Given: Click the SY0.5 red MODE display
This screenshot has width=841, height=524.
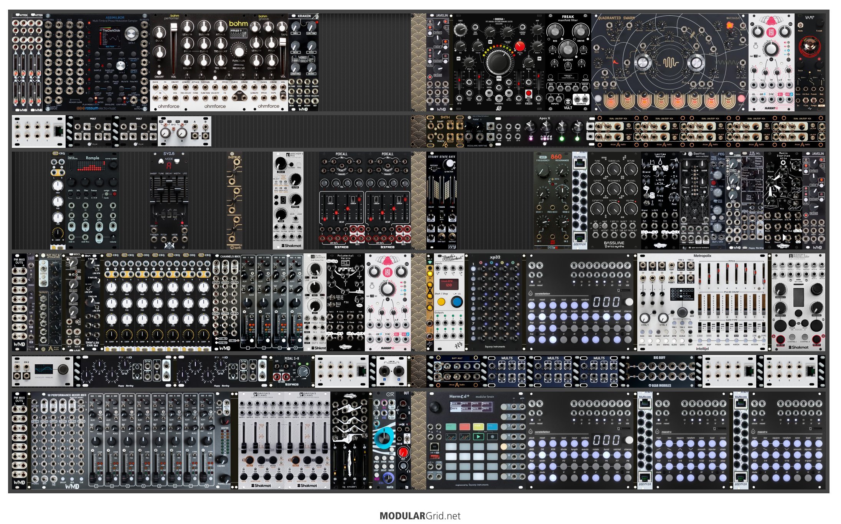Looking at the screenshot, I should (168, 165).
